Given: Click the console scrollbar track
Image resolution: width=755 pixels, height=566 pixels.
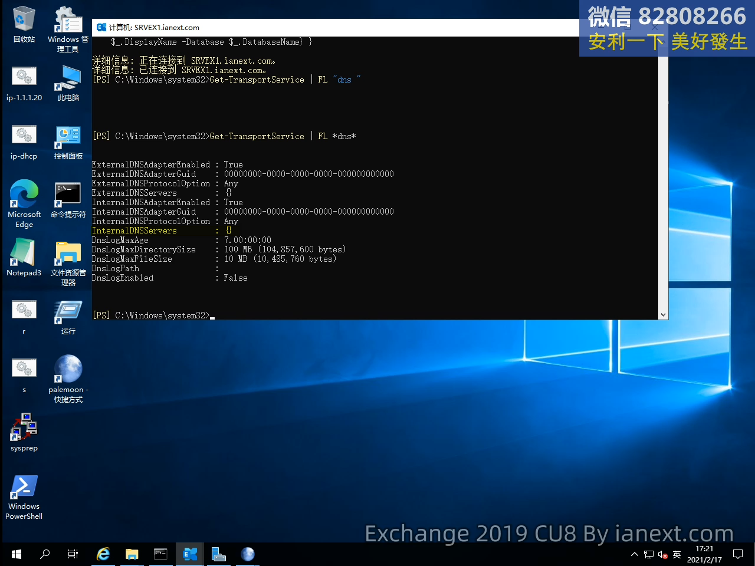Looking at the screenshot, I should [x=663, y=177].
